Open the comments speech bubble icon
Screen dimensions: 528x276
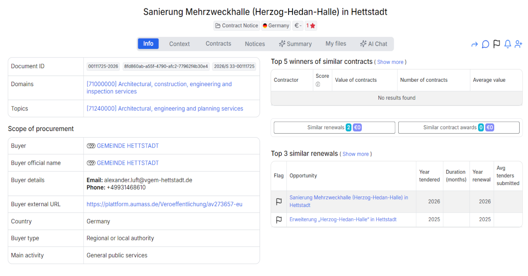[x=485, y=44]
